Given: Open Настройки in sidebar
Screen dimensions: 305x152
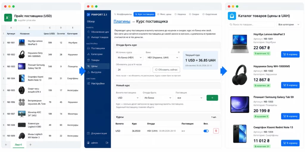Looking at the screenshot, I should click(96, 83).
